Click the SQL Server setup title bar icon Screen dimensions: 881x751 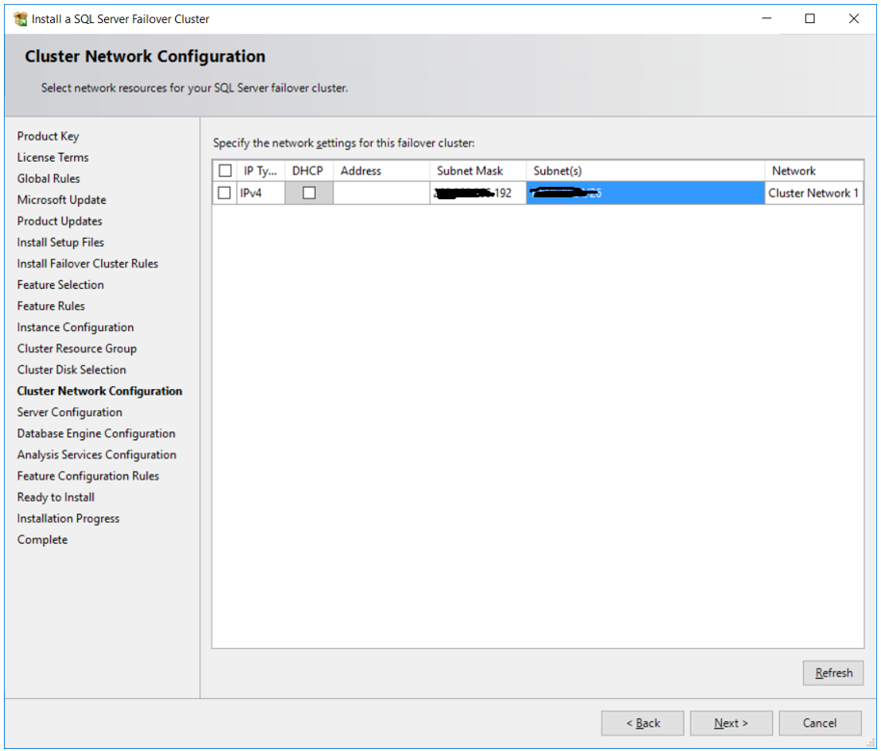pyautogui.click(x=20, y=19)
